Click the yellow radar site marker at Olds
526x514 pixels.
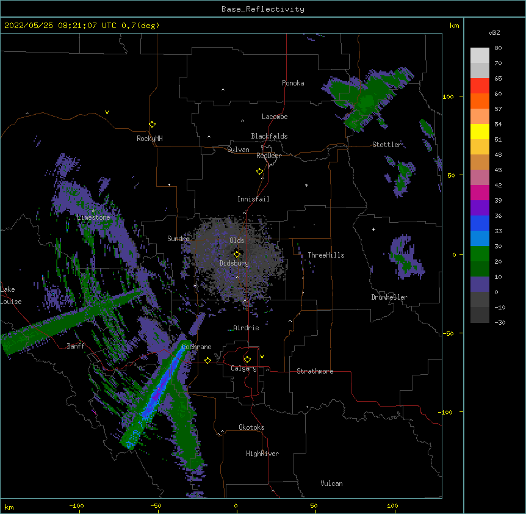[237, 254]
